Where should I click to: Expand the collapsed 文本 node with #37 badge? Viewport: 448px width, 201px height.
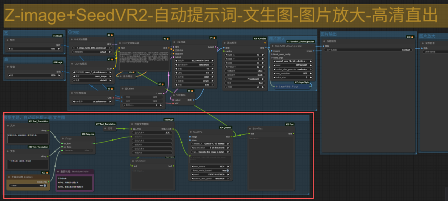(105, 129)
